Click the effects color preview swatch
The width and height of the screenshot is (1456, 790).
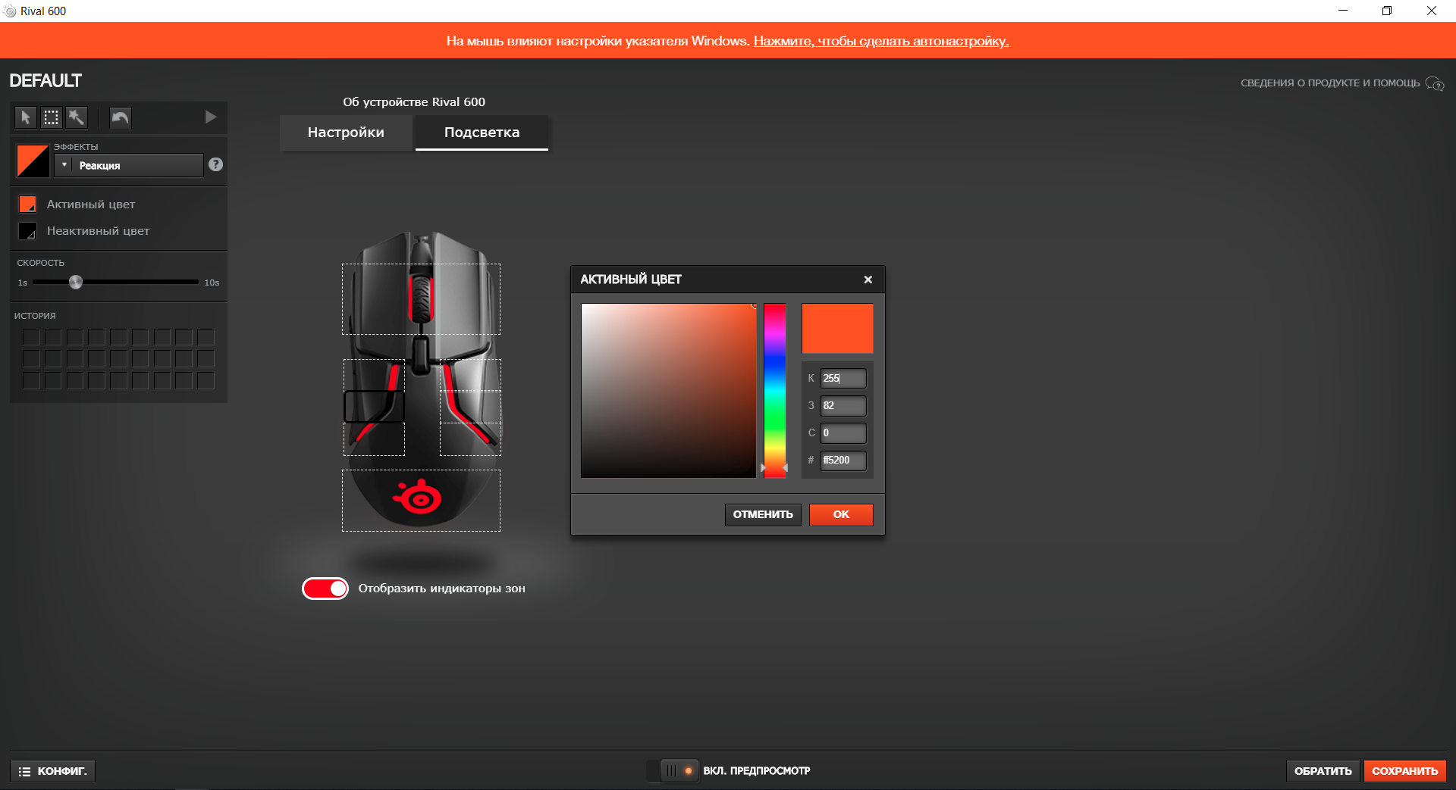click(33, 161)
